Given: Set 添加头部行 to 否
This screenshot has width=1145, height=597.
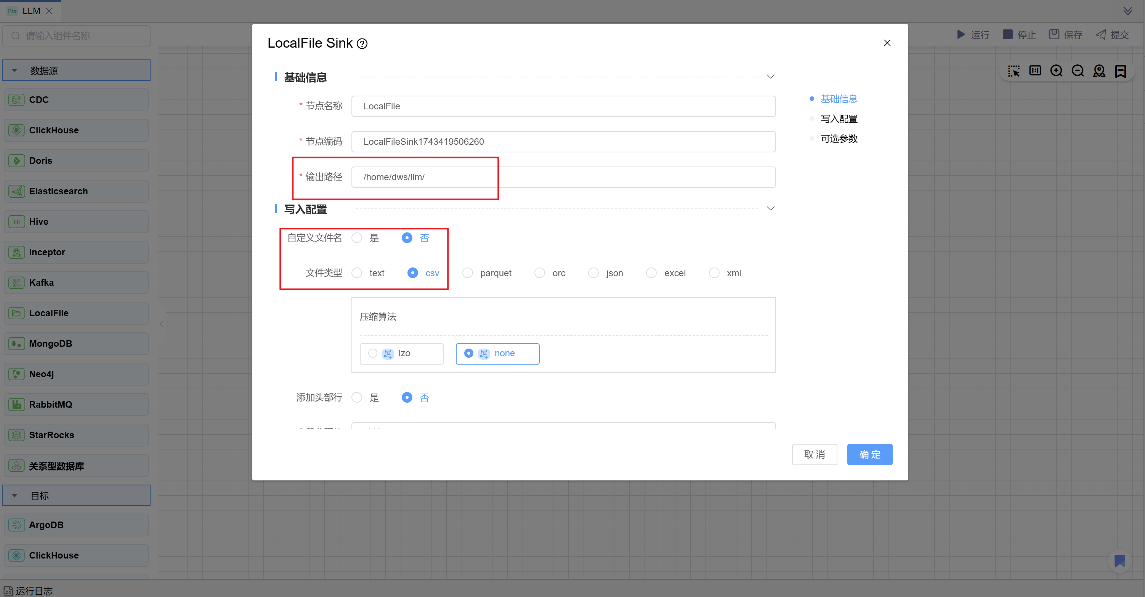Looking at the screenshot, I should click(407, 398).
